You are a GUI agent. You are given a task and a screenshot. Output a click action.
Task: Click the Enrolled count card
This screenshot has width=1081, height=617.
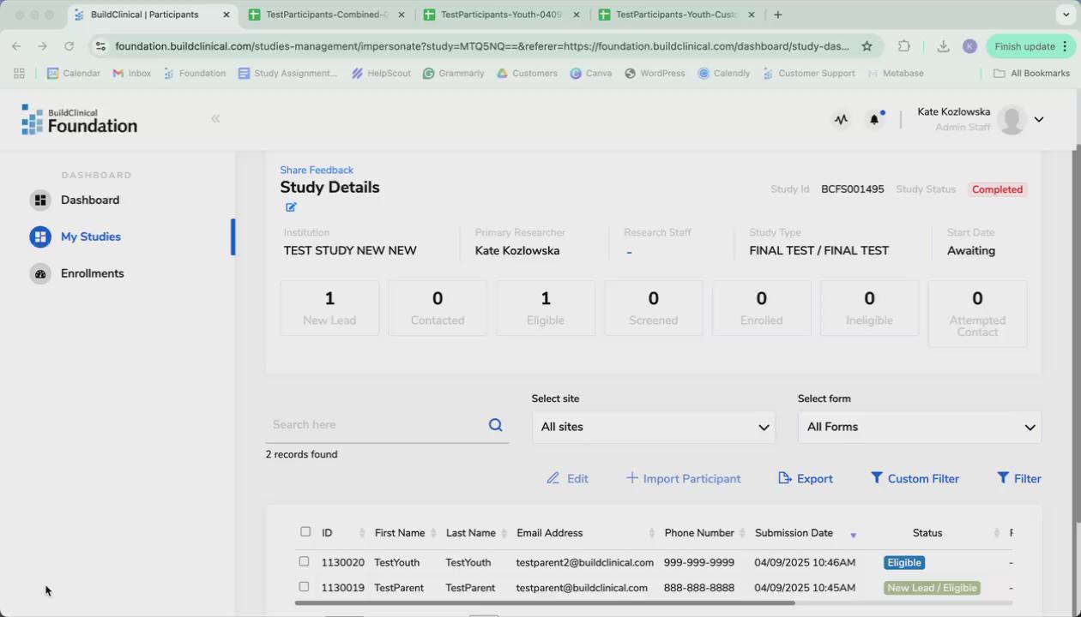[762, 308]
